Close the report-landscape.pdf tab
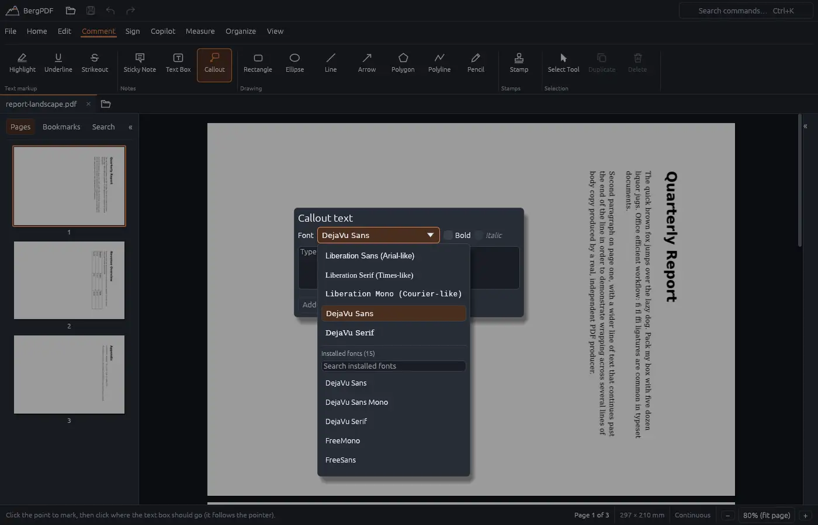 click(88, 104)
